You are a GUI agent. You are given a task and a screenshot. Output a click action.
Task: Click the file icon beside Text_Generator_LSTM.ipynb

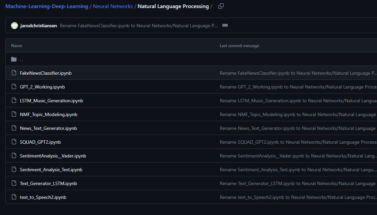click(x=14, y=183)
